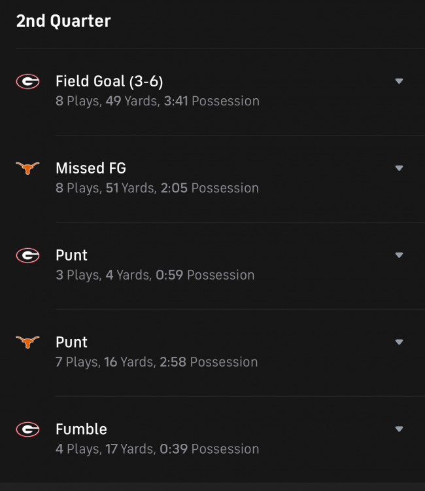Screen dimensions: 425x491
Task: Open the "Fumble" drive title
Action: point(81,429)
